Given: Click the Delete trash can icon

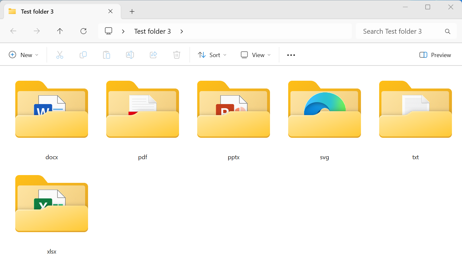Looking at the screenshot, I should tap(177, 55).
